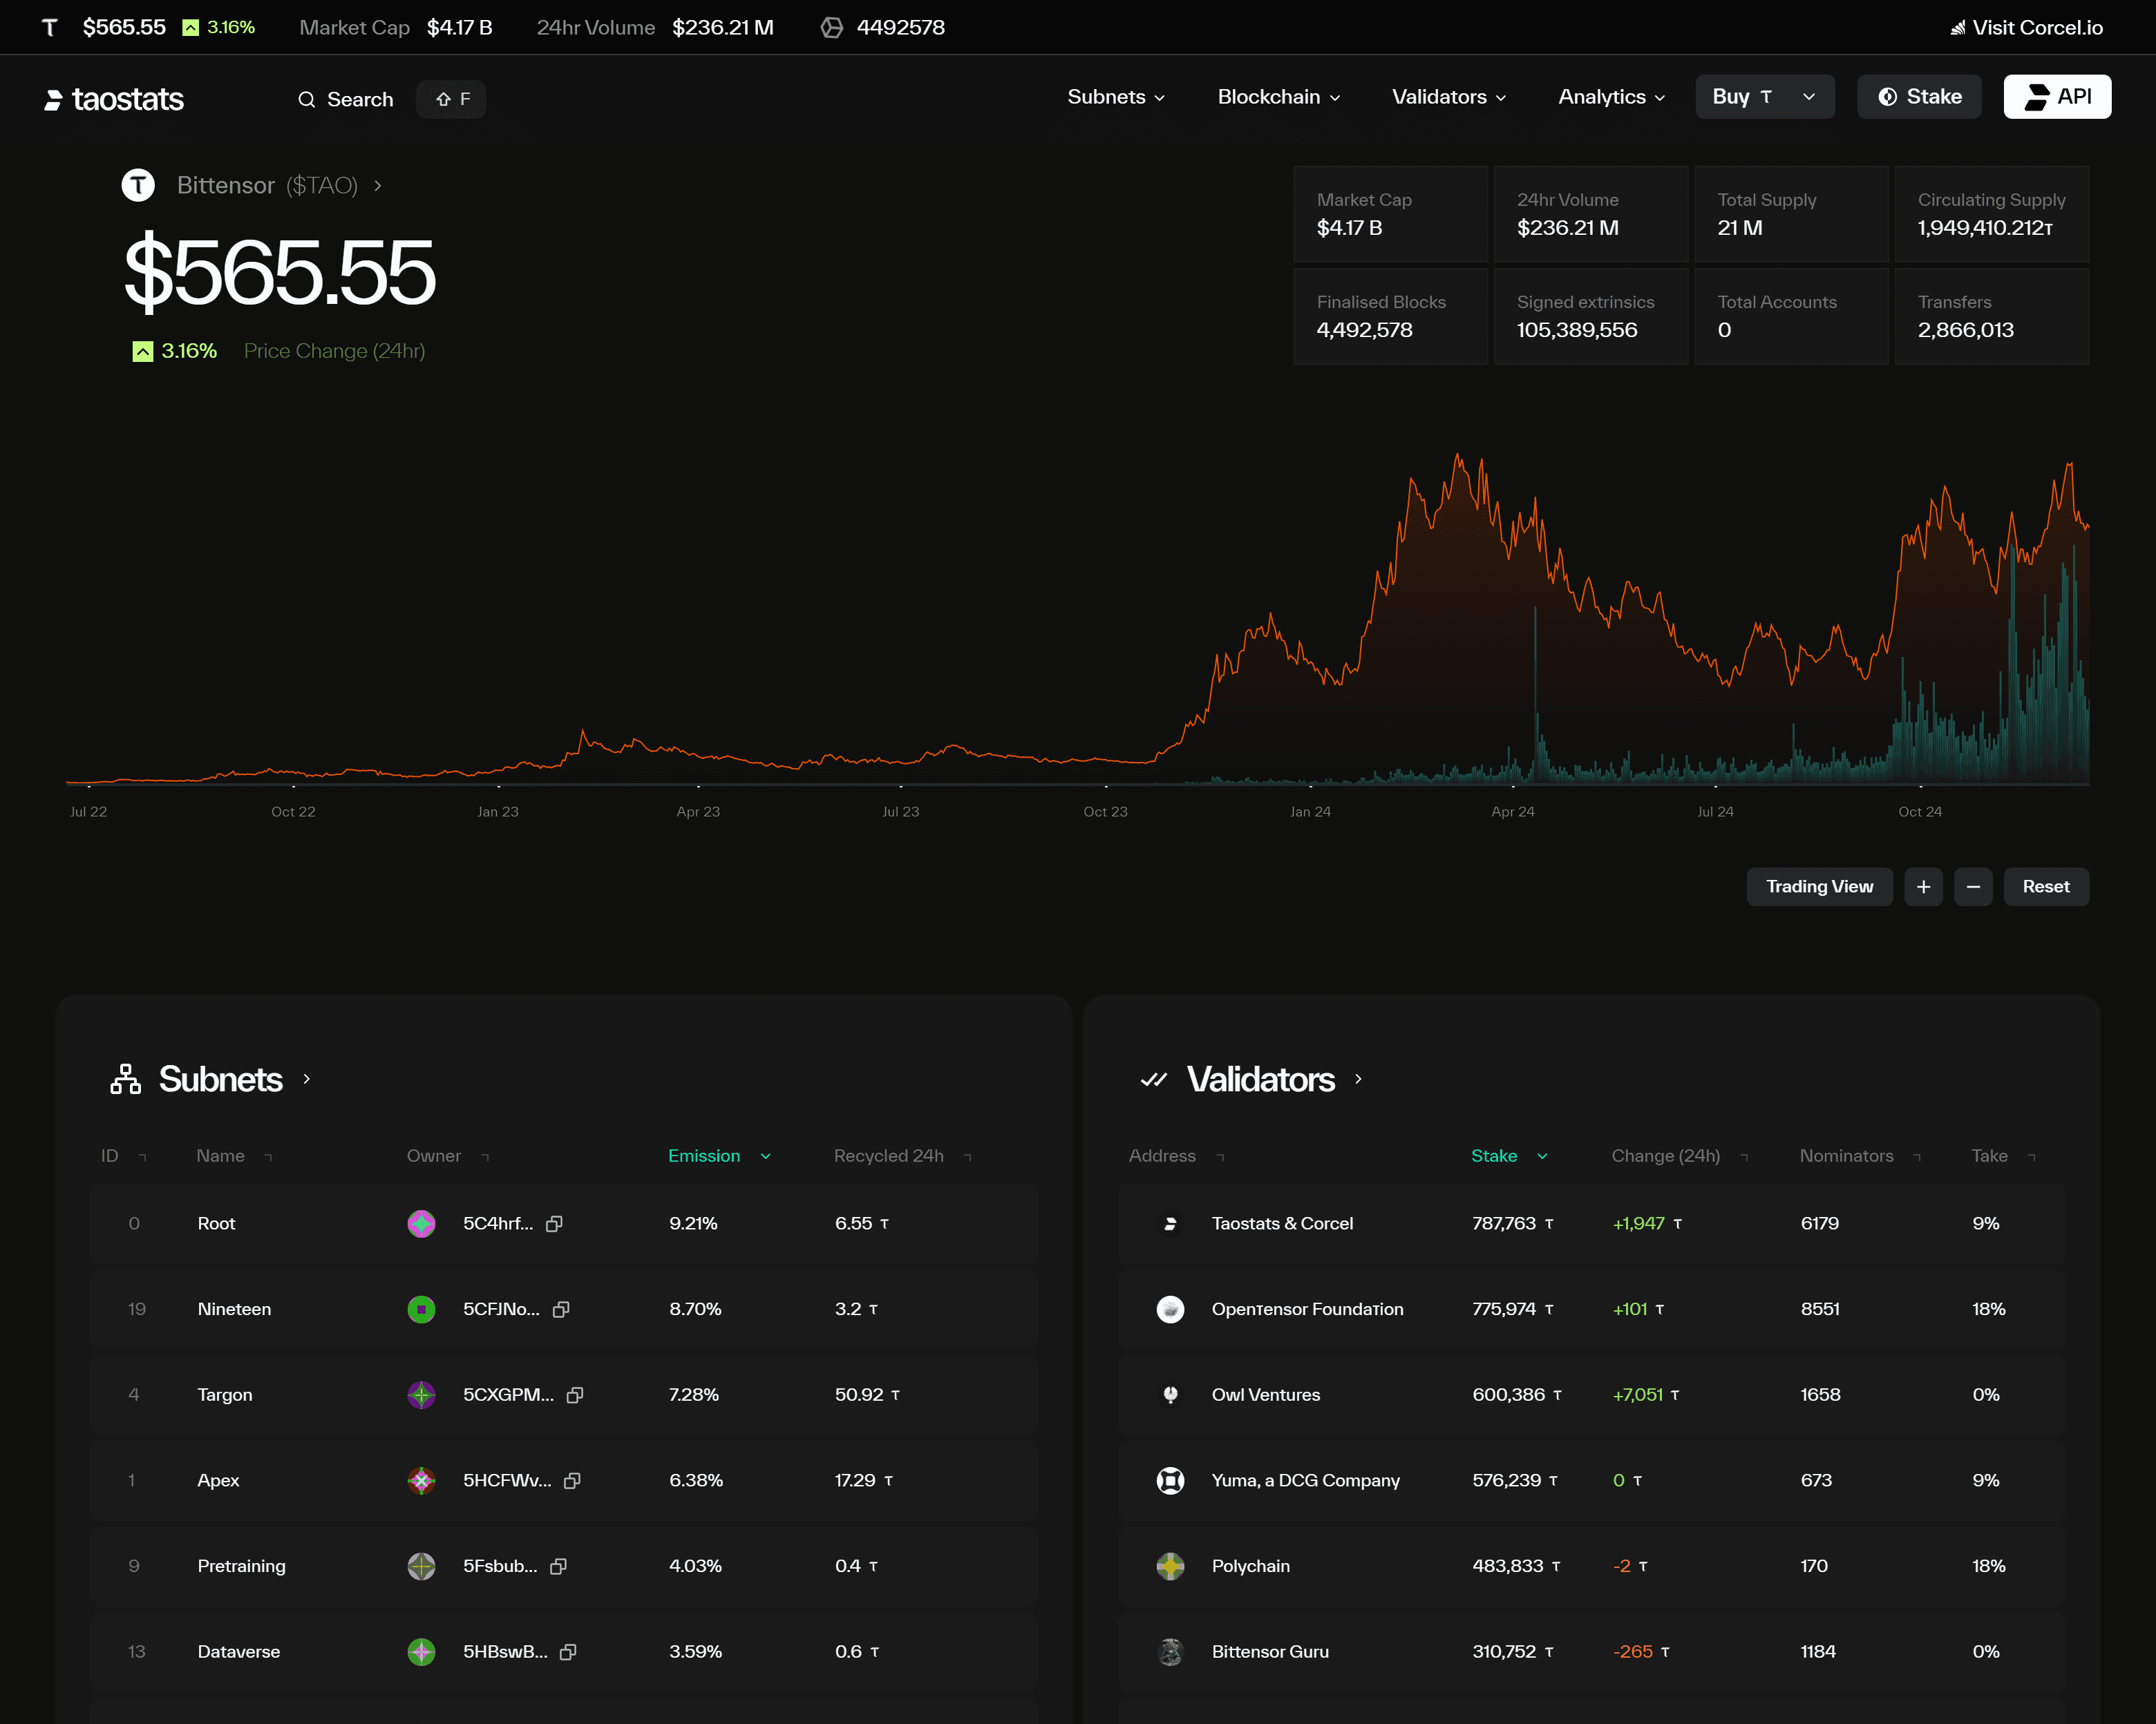Sort subnets by Owner column

pos(448,1156)
